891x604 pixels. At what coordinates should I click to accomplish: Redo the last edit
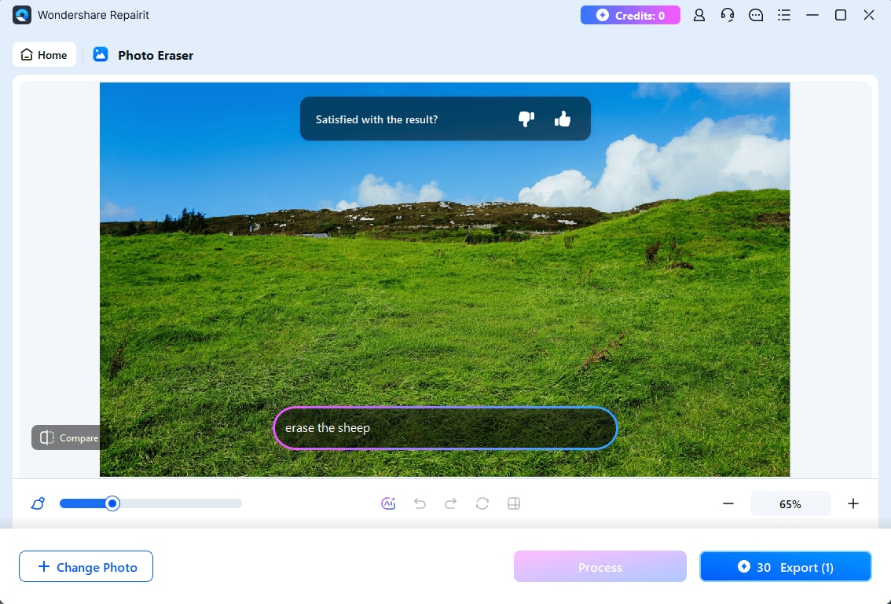(x=451, y=503)
